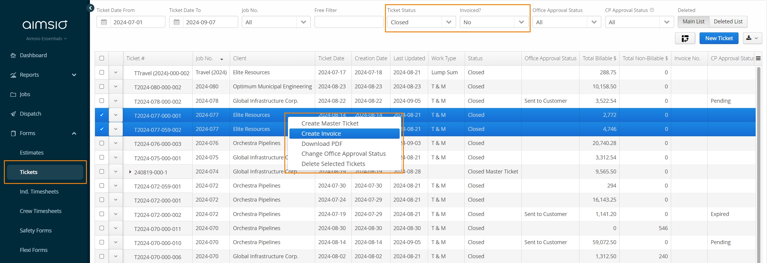Screen dimensions: 767x263
Task: Click the column layout icon button
Action: click(x=685, y=38)
